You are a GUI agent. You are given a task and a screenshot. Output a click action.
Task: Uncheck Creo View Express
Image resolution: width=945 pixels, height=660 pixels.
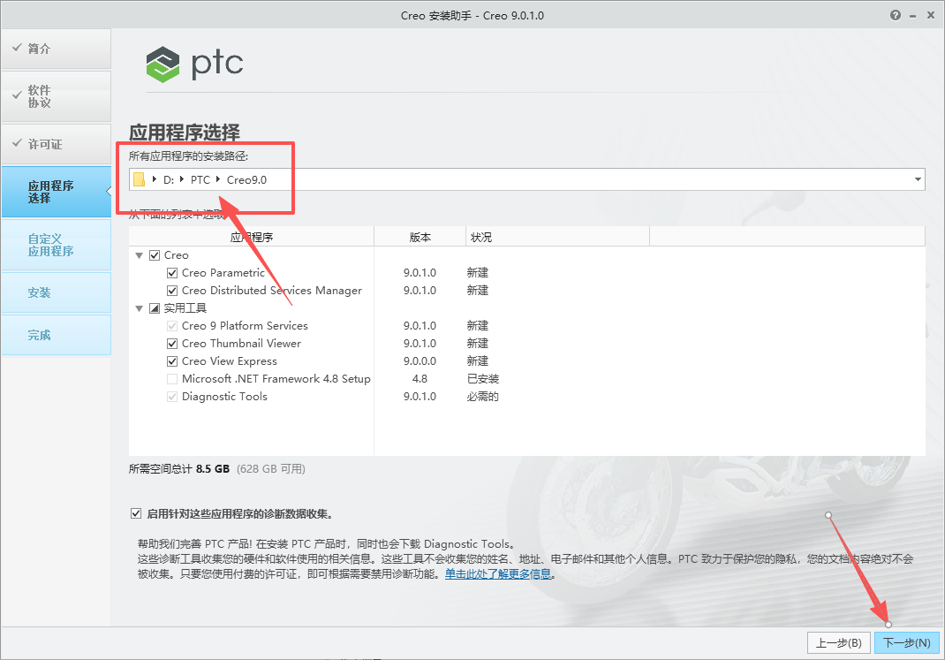click(171, 360)
